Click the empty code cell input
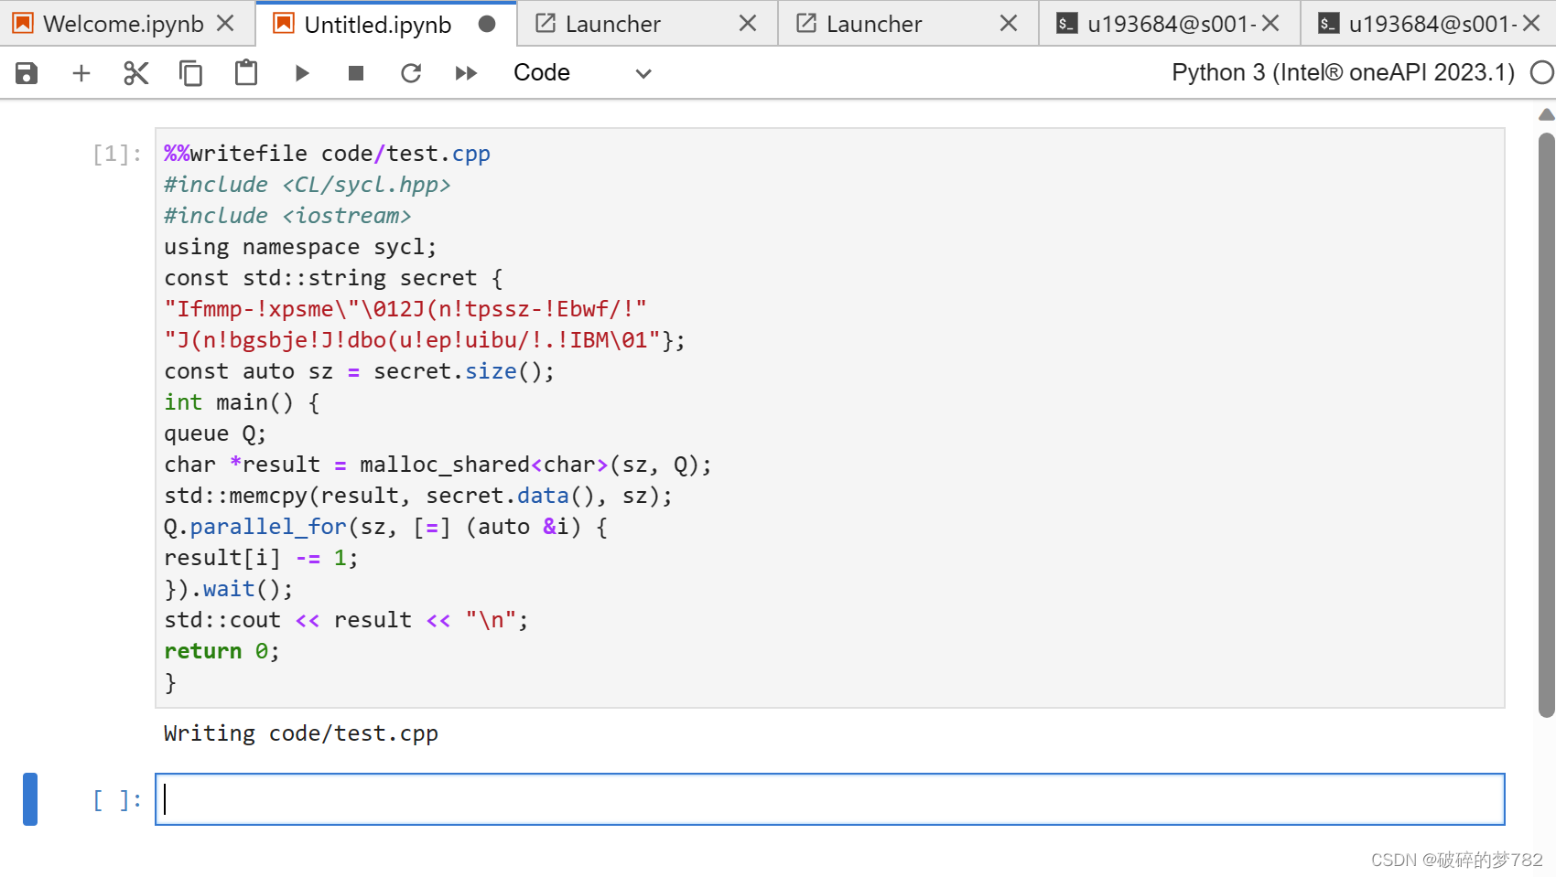 click(829, 799)
